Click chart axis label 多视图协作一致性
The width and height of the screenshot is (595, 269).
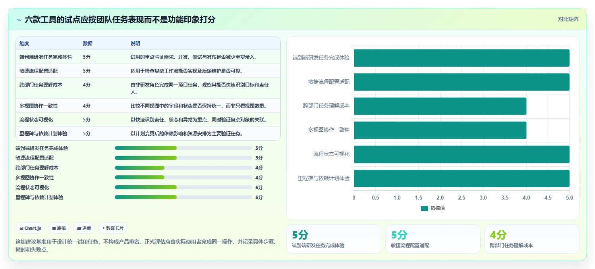[x=329, y=130]
